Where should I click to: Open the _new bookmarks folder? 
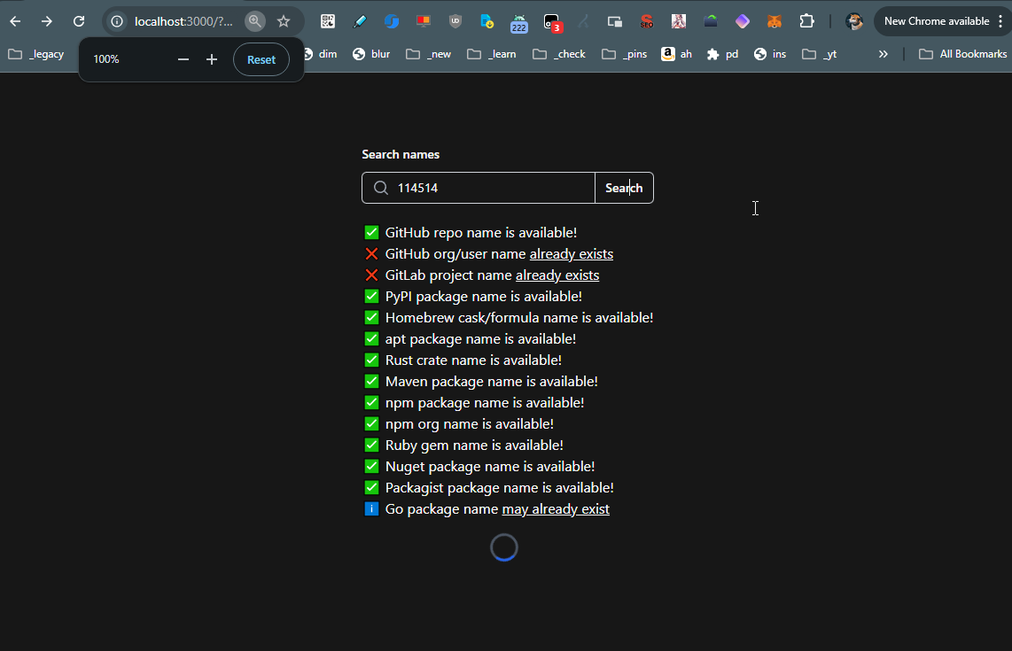tap(429, 54)
